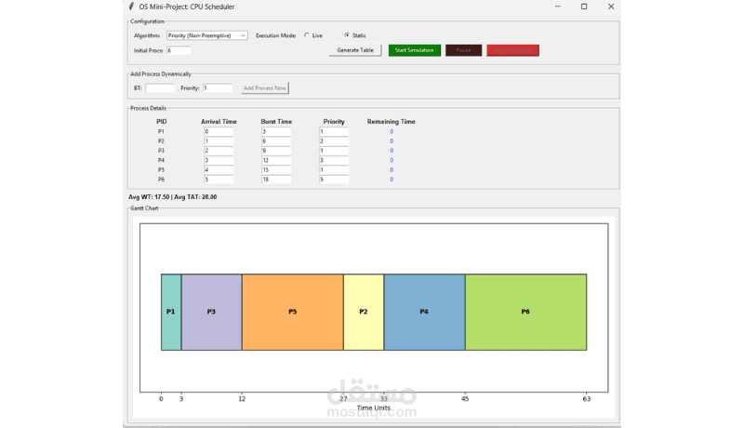The width and height of the screenshot is (744, 428).
Task: Click Start Simulation button
Action: pos(414,50)
